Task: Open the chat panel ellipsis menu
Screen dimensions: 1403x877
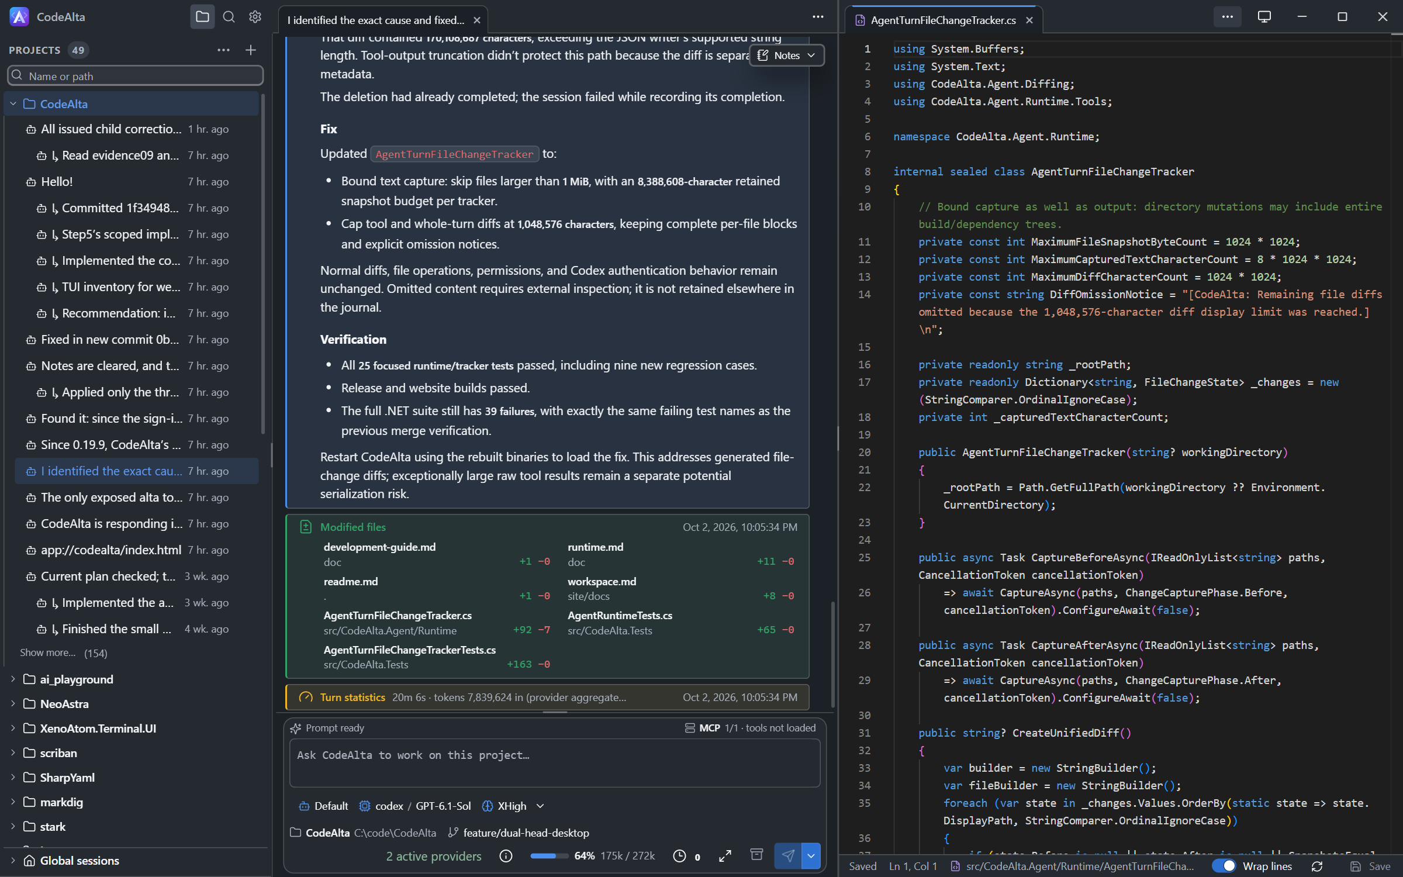Action: [818, 17]
